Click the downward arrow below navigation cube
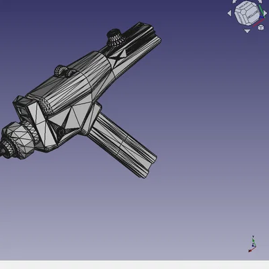Image resolution: width=269 pixels, height=269 pixels. point(247,31)
